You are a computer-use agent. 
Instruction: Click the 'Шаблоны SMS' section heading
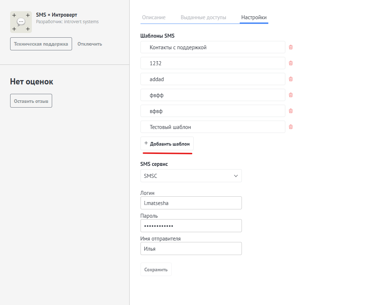click(x=158, y=36)
